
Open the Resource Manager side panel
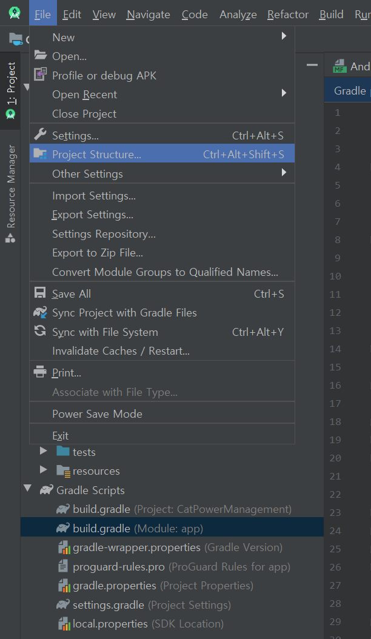(11, 193)
